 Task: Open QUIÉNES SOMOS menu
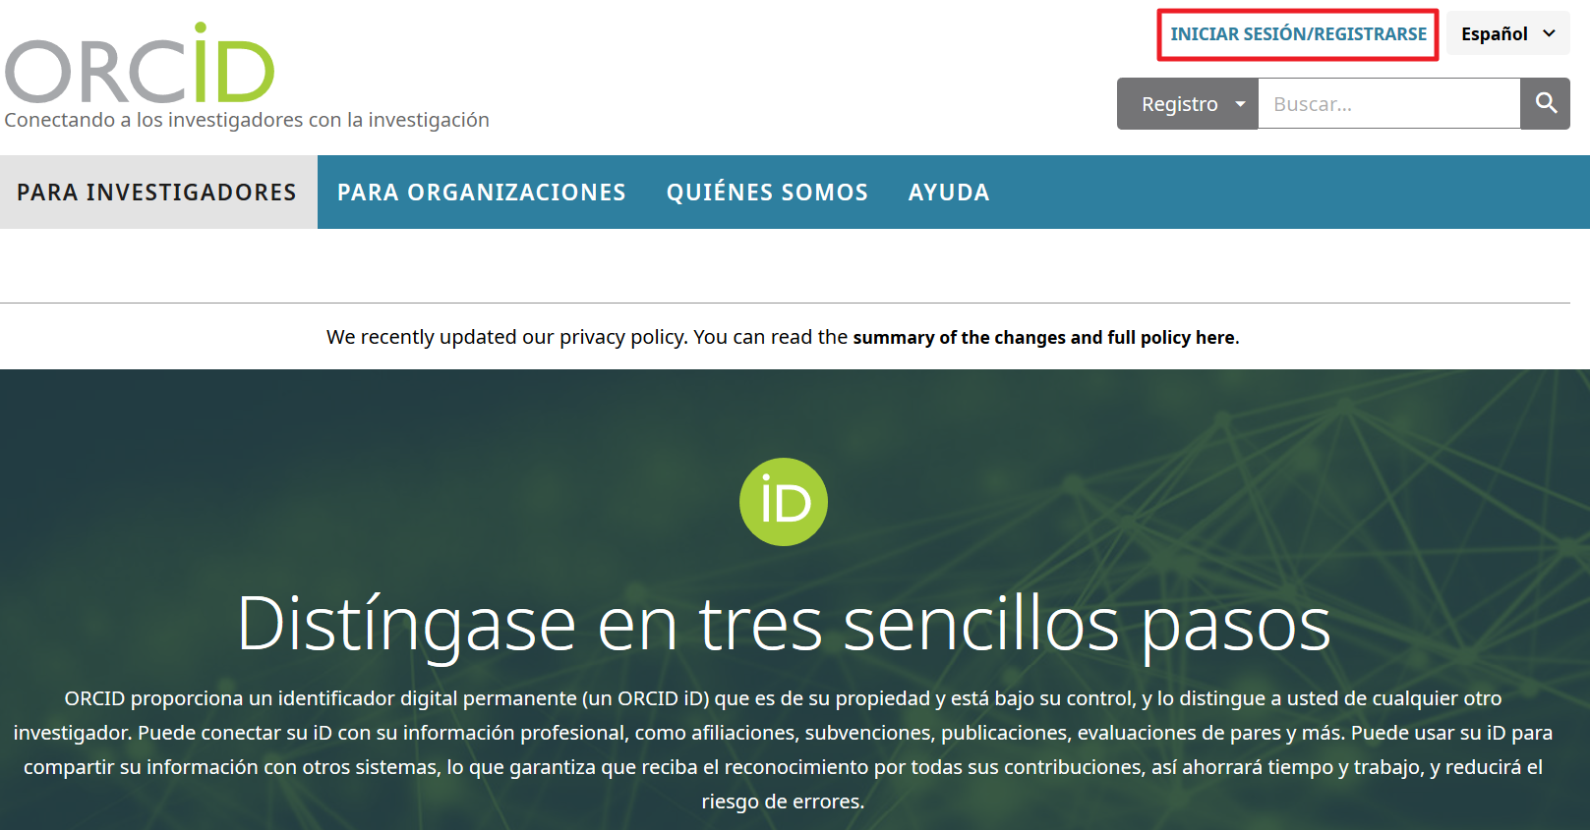point(767,193)
